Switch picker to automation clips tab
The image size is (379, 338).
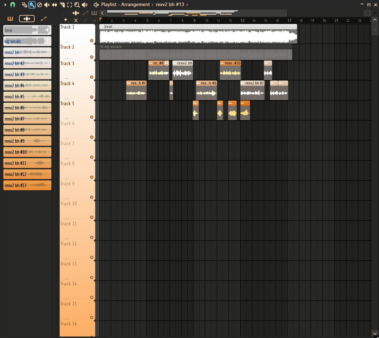tap(44, 19)
